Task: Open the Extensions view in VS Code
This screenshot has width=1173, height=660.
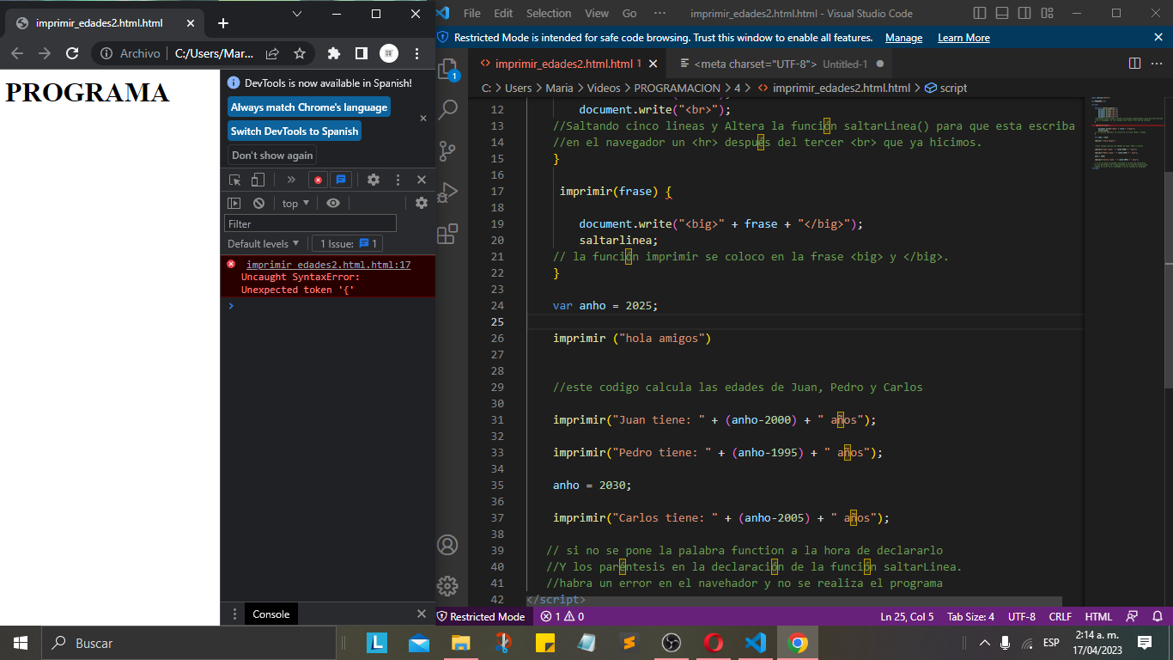Action: point(447,235)
